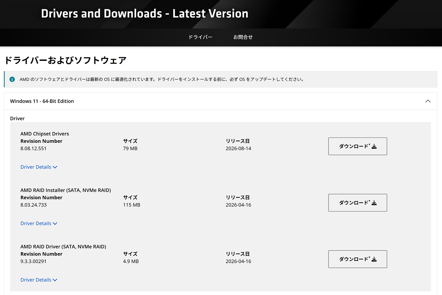This screenshot has width=442, height=295.
Task: Select the OS update notice text
Action: tap(162, 79)
